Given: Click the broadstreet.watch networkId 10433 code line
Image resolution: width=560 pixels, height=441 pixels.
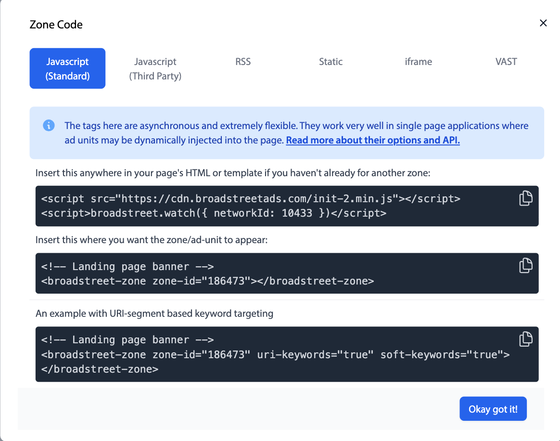Looking at the screenshot, I should (x=214, y=213).
